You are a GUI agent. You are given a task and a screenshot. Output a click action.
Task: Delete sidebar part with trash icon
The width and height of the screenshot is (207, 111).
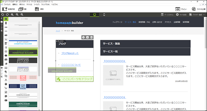[x=92, y=37]
